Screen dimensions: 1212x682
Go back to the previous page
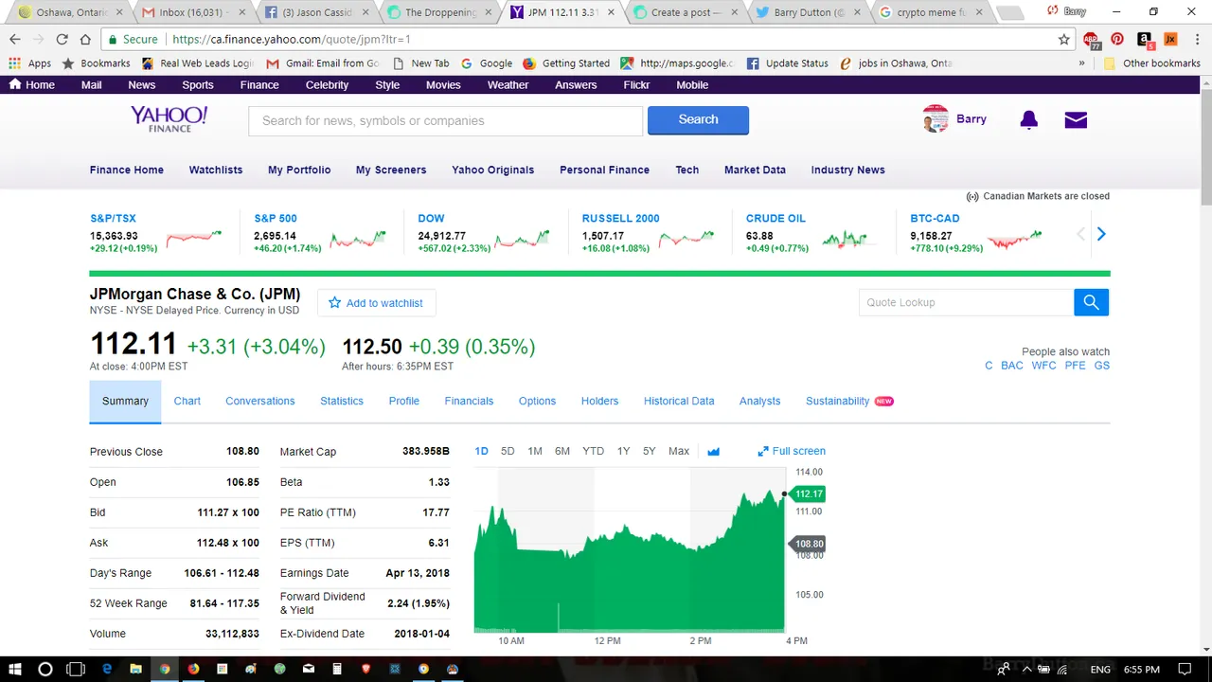(15, 40)
